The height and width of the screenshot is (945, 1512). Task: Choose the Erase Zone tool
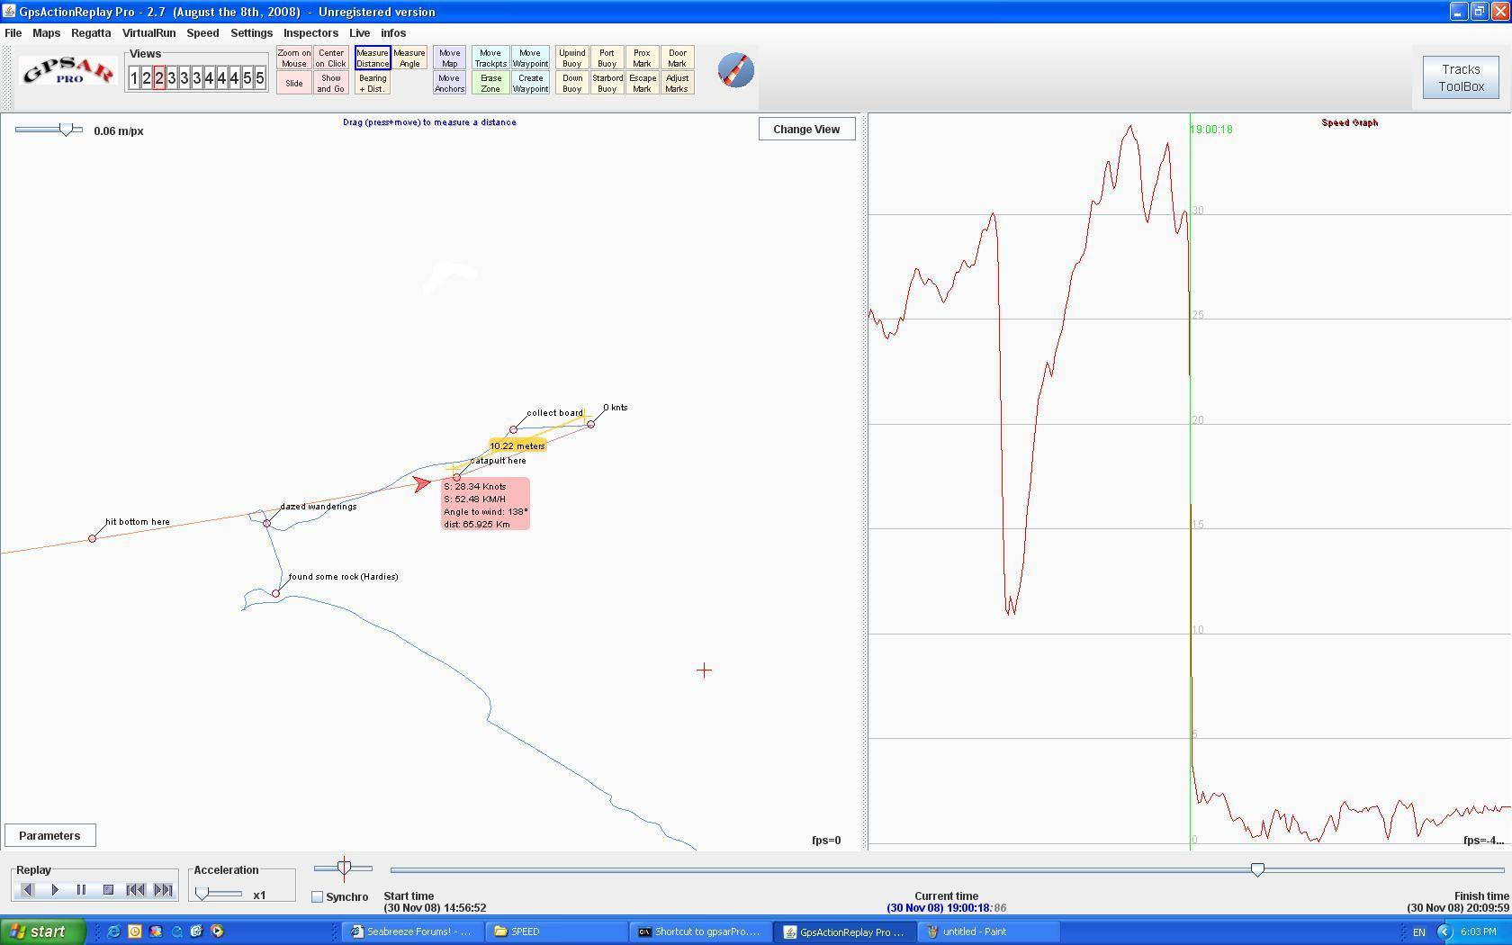coord(490,84)
